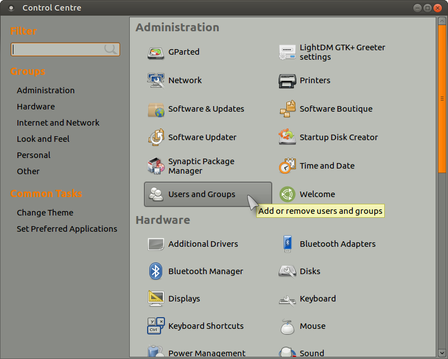
Task: Click the Welcome icon
Action: (x=287, y=194)
